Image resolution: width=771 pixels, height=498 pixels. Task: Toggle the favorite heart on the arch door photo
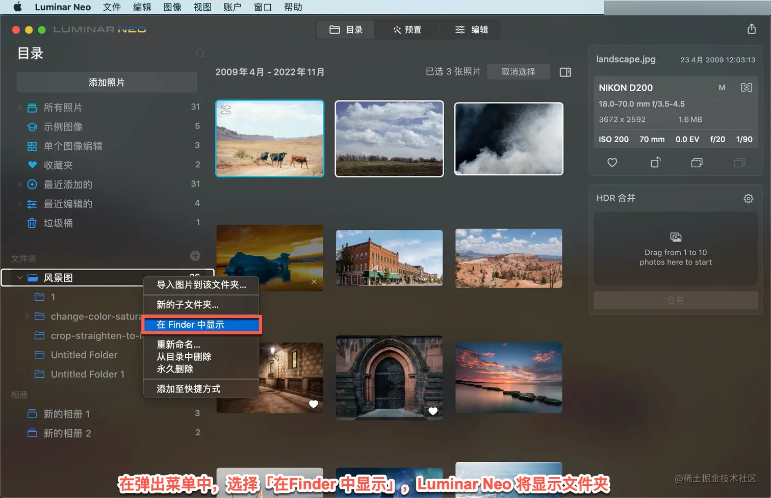pos(433,411)
